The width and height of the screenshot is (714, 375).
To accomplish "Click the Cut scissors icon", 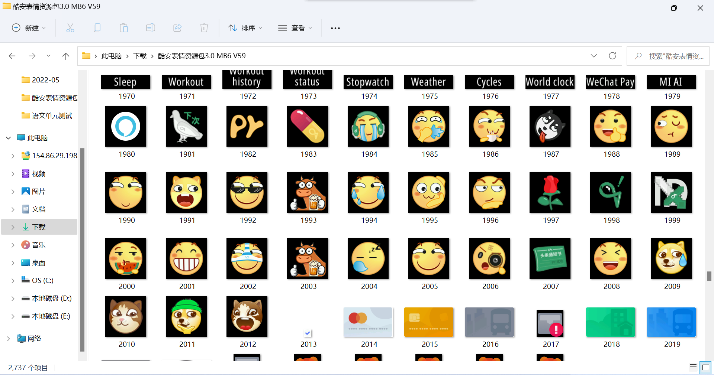I will (70, 28).
